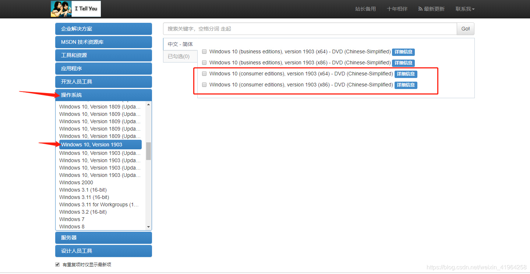Show 详细信息 for consumer editions x64
Viewport: 530px width, 274px height.
point(406,74)
